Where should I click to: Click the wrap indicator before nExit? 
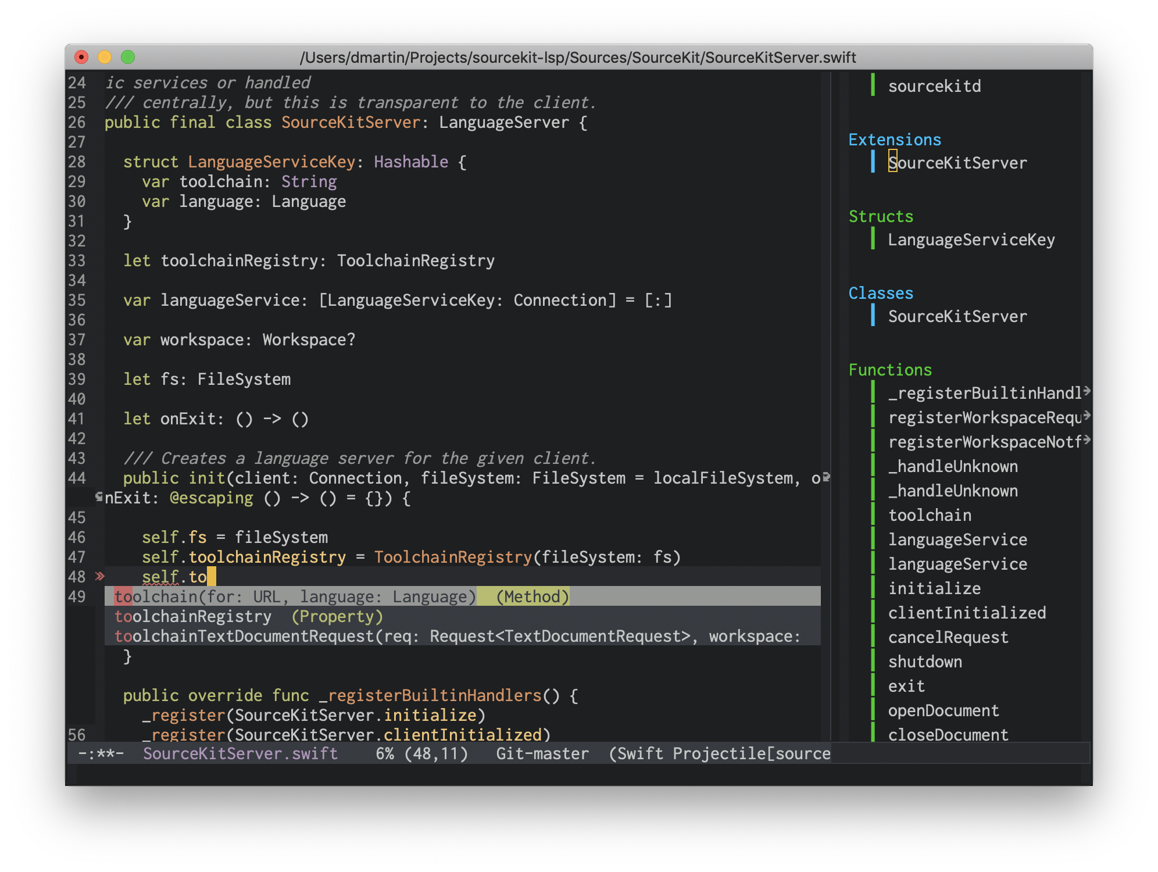click(x=99, y=497)
